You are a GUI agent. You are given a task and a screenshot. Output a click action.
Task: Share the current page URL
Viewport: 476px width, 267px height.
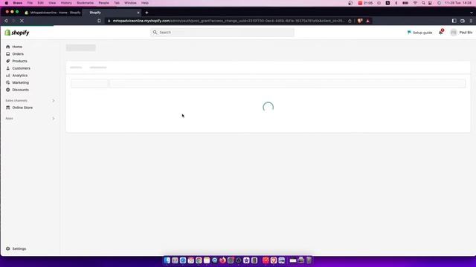click(x=350, y=21)
